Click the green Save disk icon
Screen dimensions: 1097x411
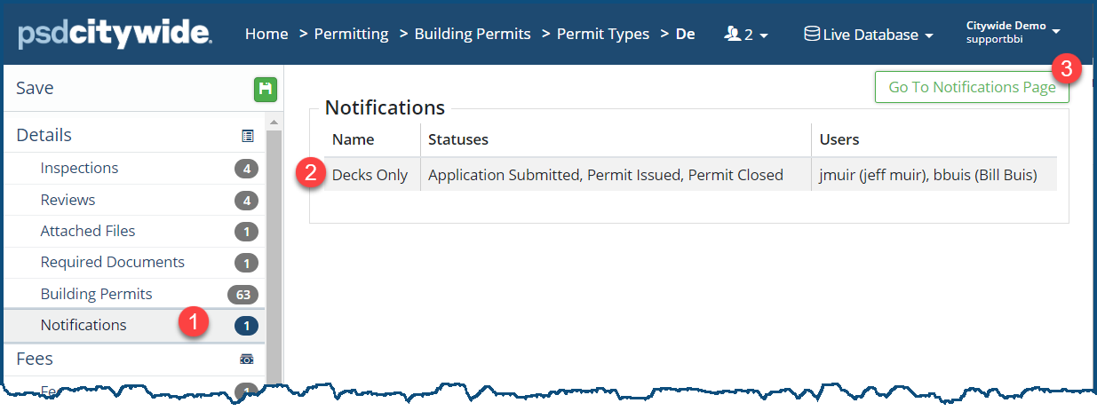tap(265, 89)
